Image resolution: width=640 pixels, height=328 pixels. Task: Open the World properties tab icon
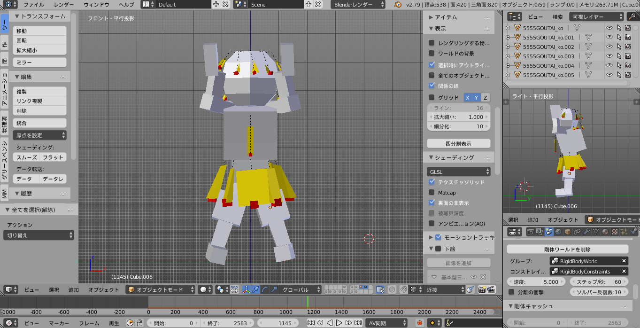coord(558,232)
